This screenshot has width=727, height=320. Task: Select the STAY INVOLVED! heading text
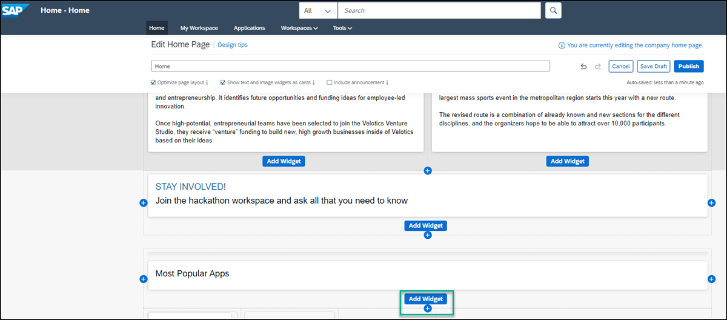[x=191, y=187]
